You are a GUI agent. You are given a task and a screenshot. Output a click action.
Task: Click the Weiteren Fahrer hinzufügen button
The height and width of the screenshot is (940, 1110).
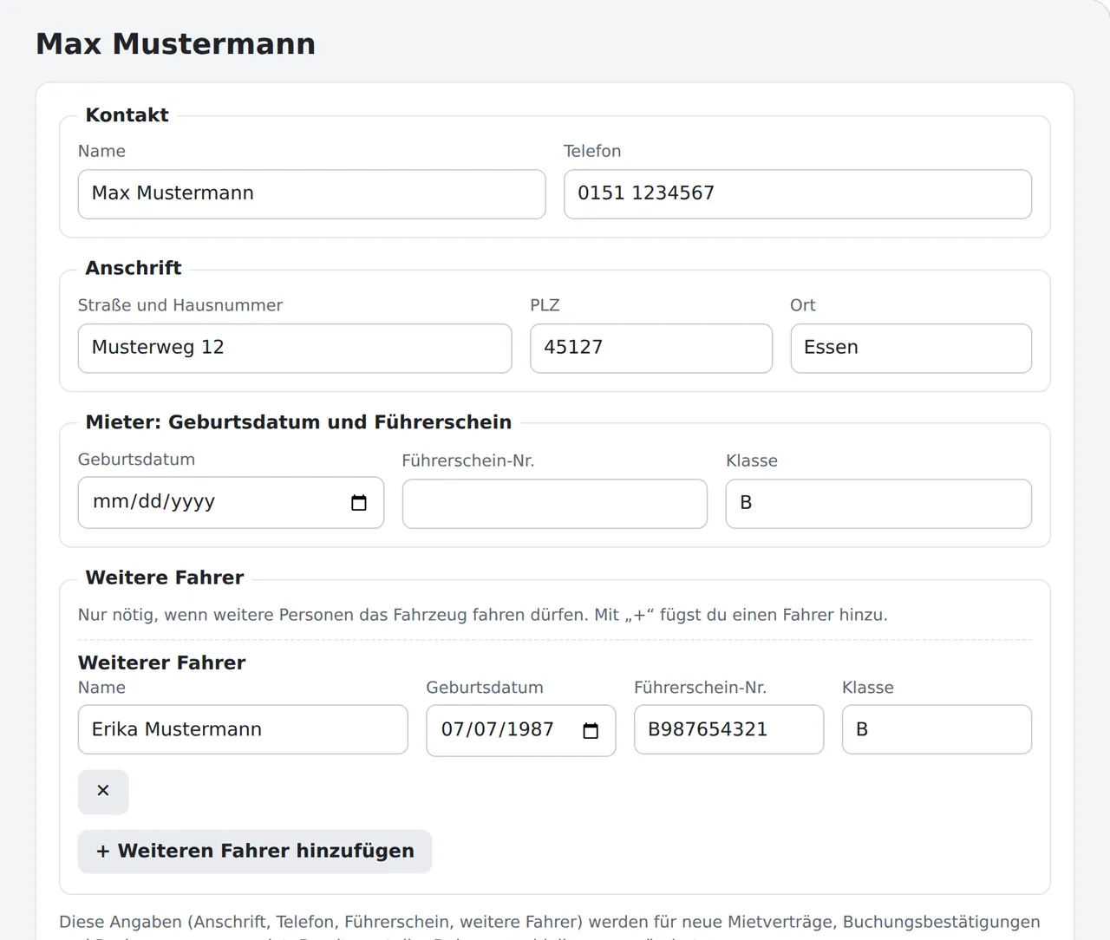tap(255, 852)
